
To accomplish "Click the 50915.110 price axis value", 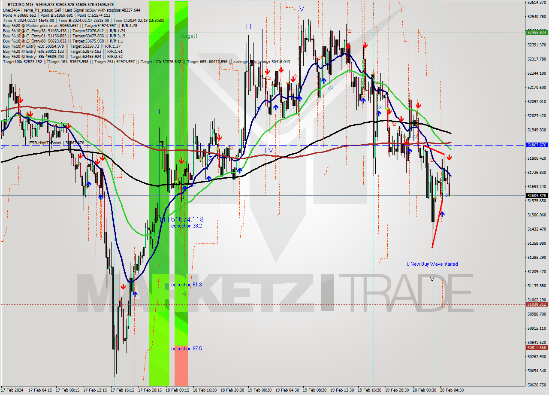I will coord(537,328).
